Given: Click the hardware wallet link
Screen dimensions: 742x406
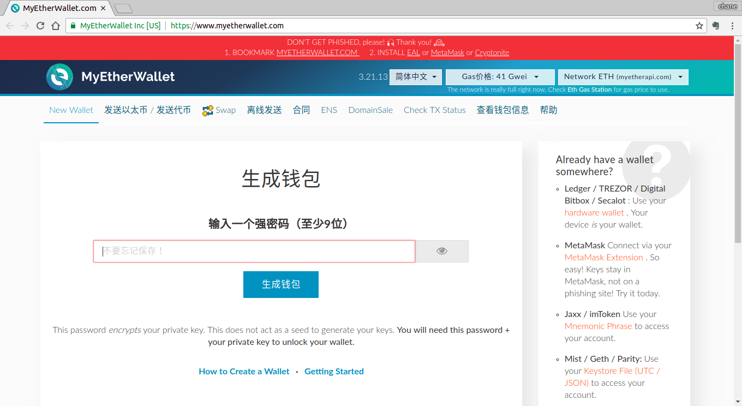Looking at the screenshot, I should [x=594, y=213].
